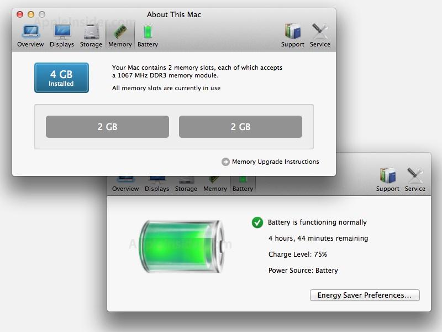This screenshot has height=332, width=442.
Task: Click the Memory Upgrade Instructions arrow icon
Action: 225,162
